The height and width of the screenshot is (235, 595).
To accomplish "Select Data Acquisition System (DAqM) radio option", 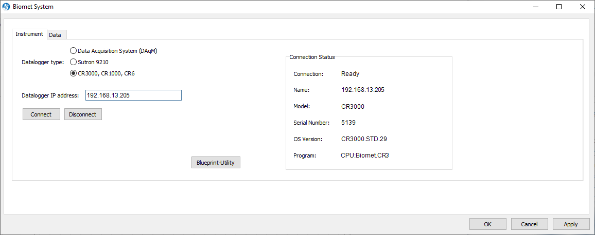I will click(x=73, y=51).
